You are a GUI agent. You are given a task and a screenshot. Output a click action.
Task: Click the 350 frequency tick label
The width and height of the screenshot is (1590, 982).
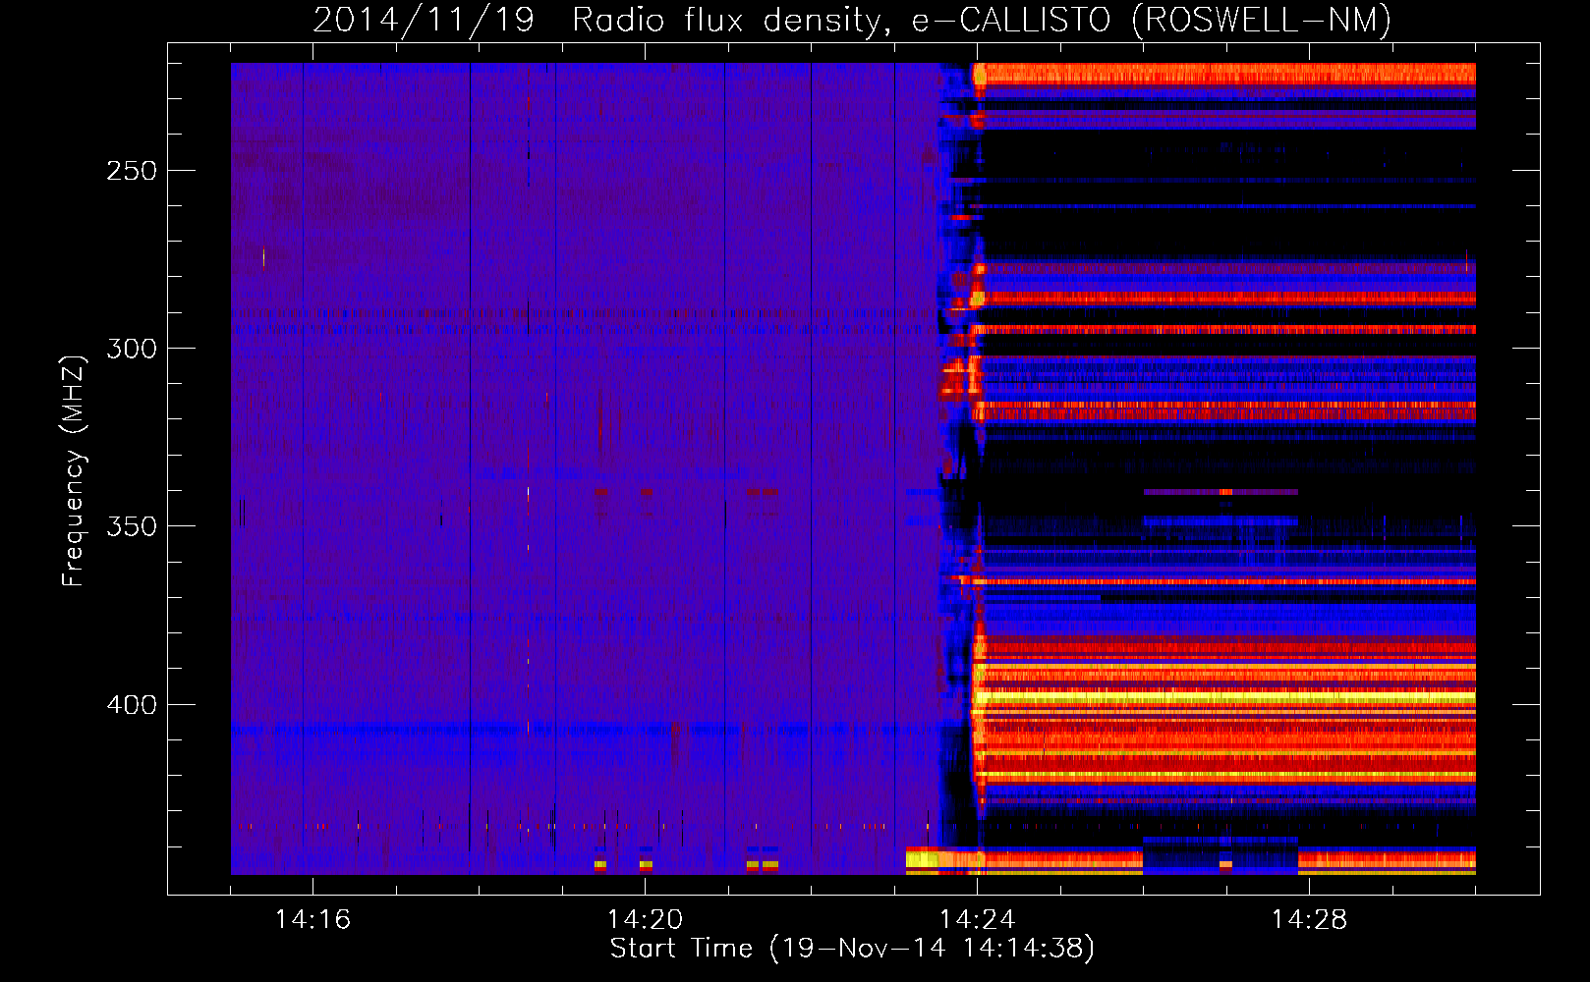pyautogui.click(x=132, y=526)
